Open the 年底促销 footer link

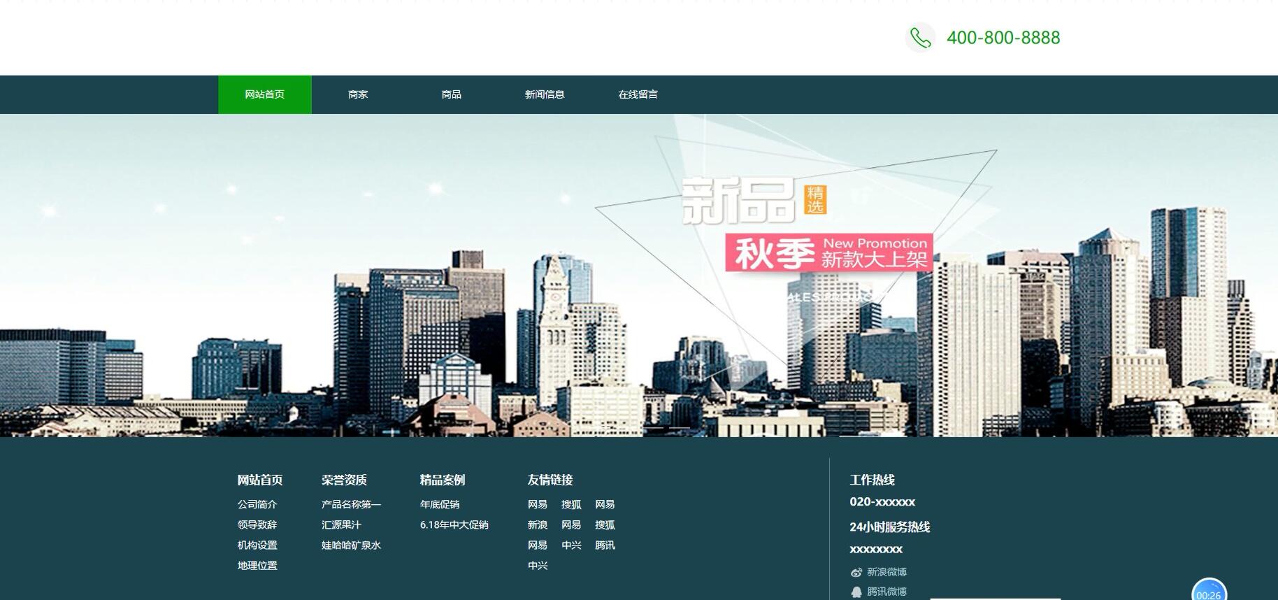click(x=440, y=504)
